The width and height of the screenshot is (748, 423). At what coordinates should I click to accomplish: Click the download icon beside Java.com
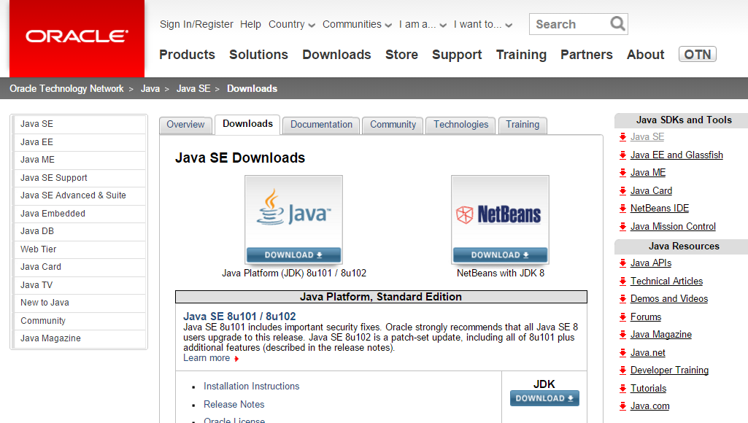tap(622, 406)
